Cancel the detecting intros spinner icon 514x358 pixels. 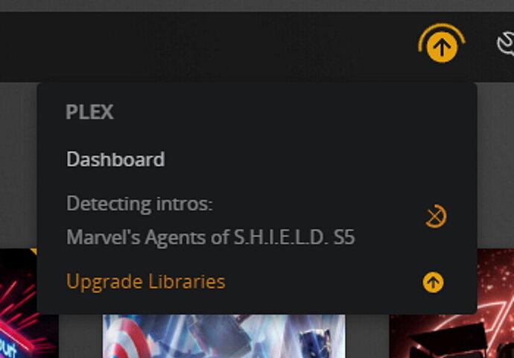tap(436, 216)
